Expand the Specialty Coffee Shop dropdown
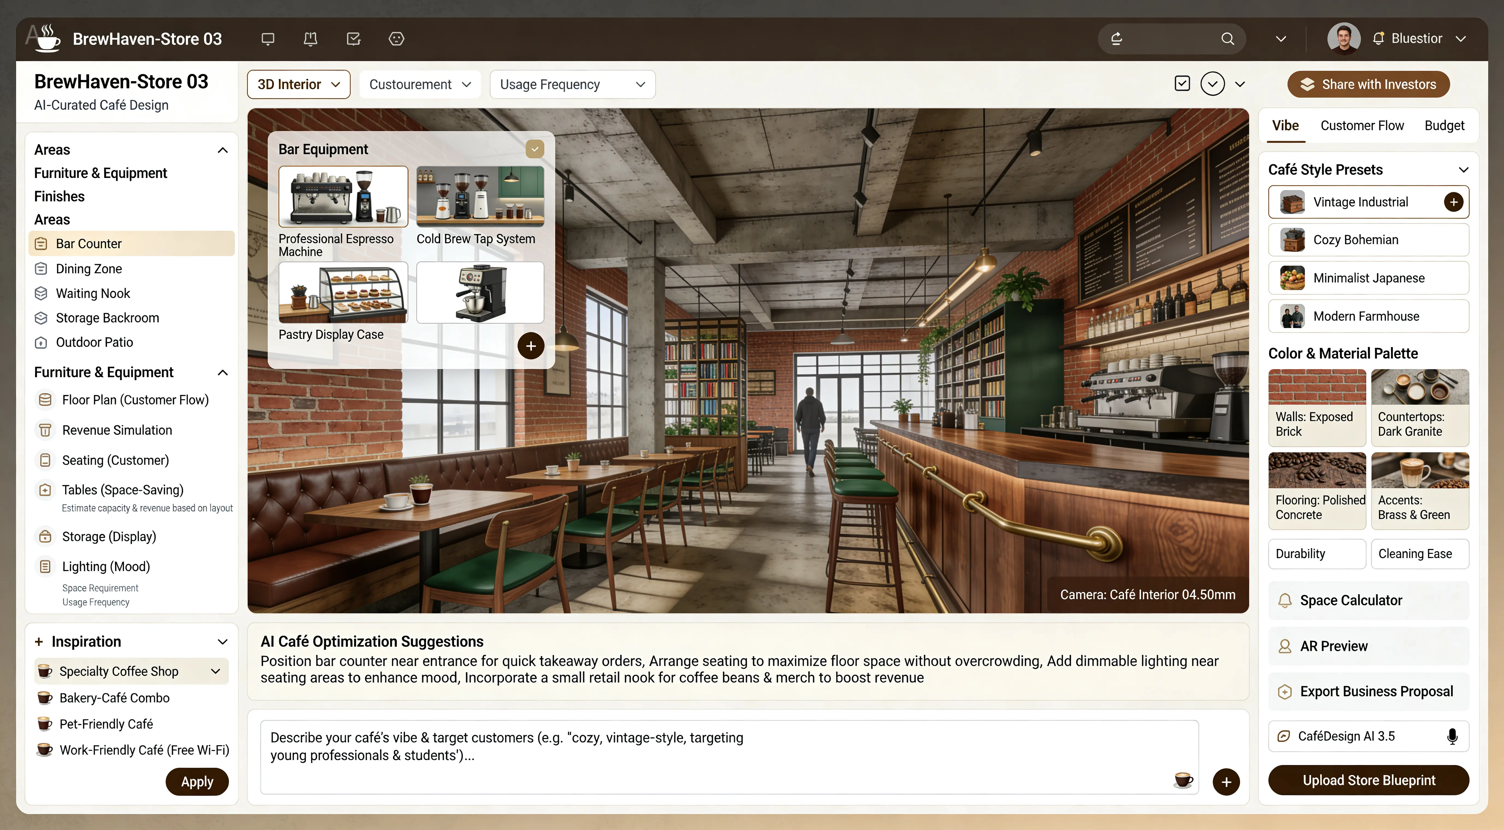 (215, 671)
